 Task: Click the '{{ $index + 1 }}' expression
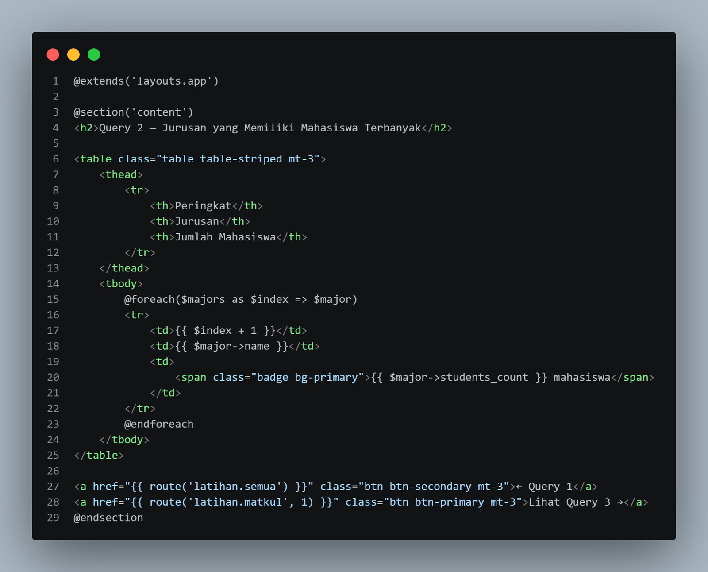pos(225,331)
